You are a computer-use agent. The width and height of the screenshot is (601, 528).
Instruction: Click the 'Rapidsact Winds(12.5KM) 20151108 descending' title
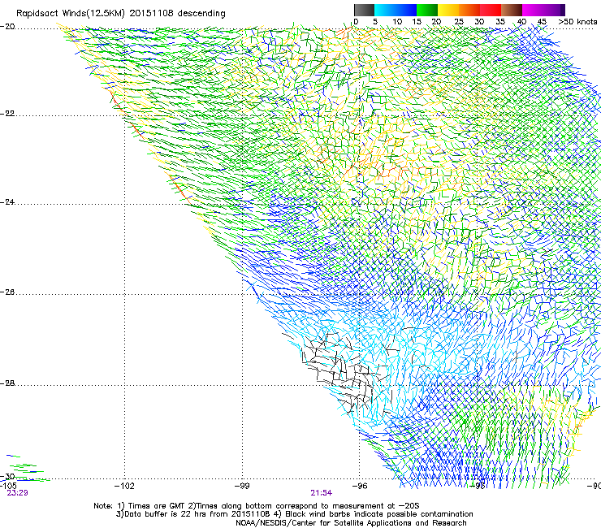click(x=121, y=14)
